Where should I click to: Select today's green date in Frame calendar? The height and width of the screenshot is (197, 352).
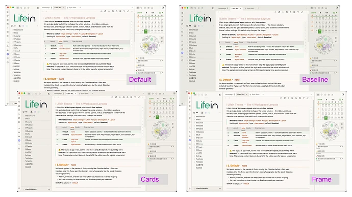326,118
